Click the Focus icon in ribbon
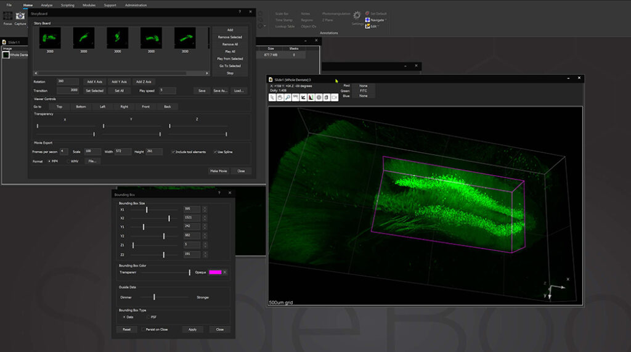This screenshot has width=631, height=352. click(7, 17)
